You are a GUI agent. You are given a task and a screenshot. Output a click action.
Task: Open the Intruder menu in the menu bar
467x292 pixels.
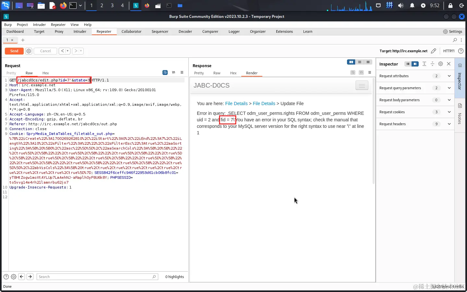pyautogui.click(x=39, y=25)
